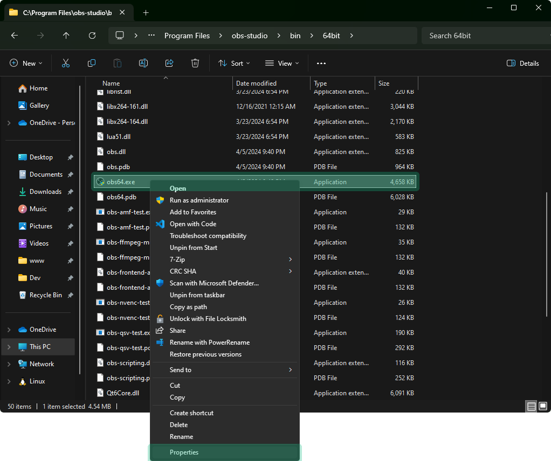Open the Sort dropdown

coord(233,63)
